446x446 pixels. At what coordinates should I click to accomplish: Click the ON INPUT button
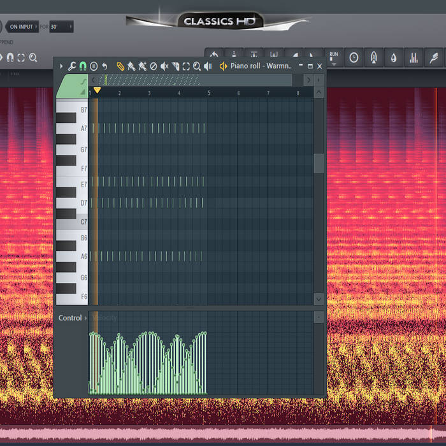[21, 27]
